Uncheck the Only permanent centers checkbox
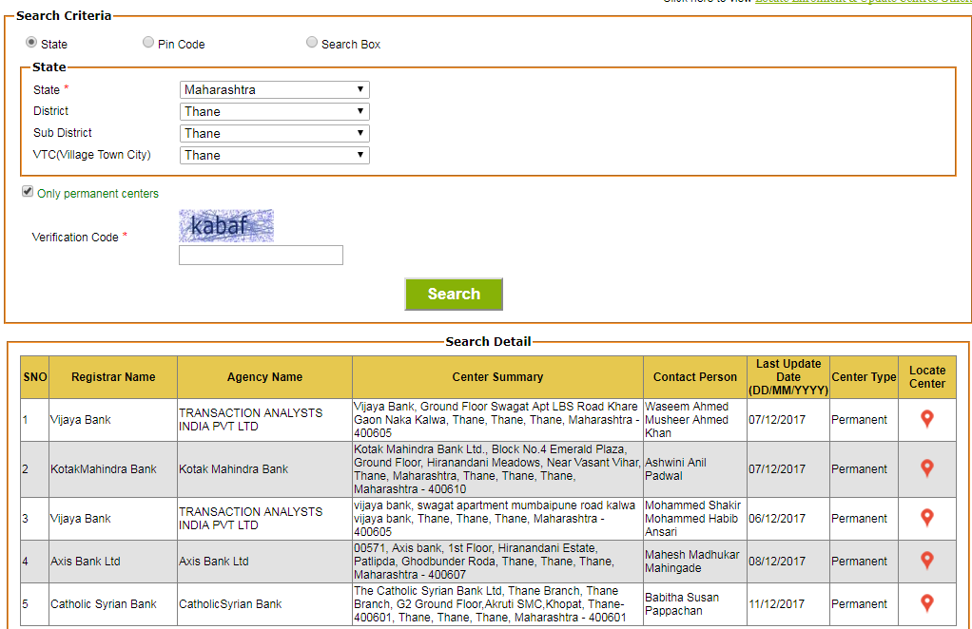972x629 pixels. [x=28, y=191]
